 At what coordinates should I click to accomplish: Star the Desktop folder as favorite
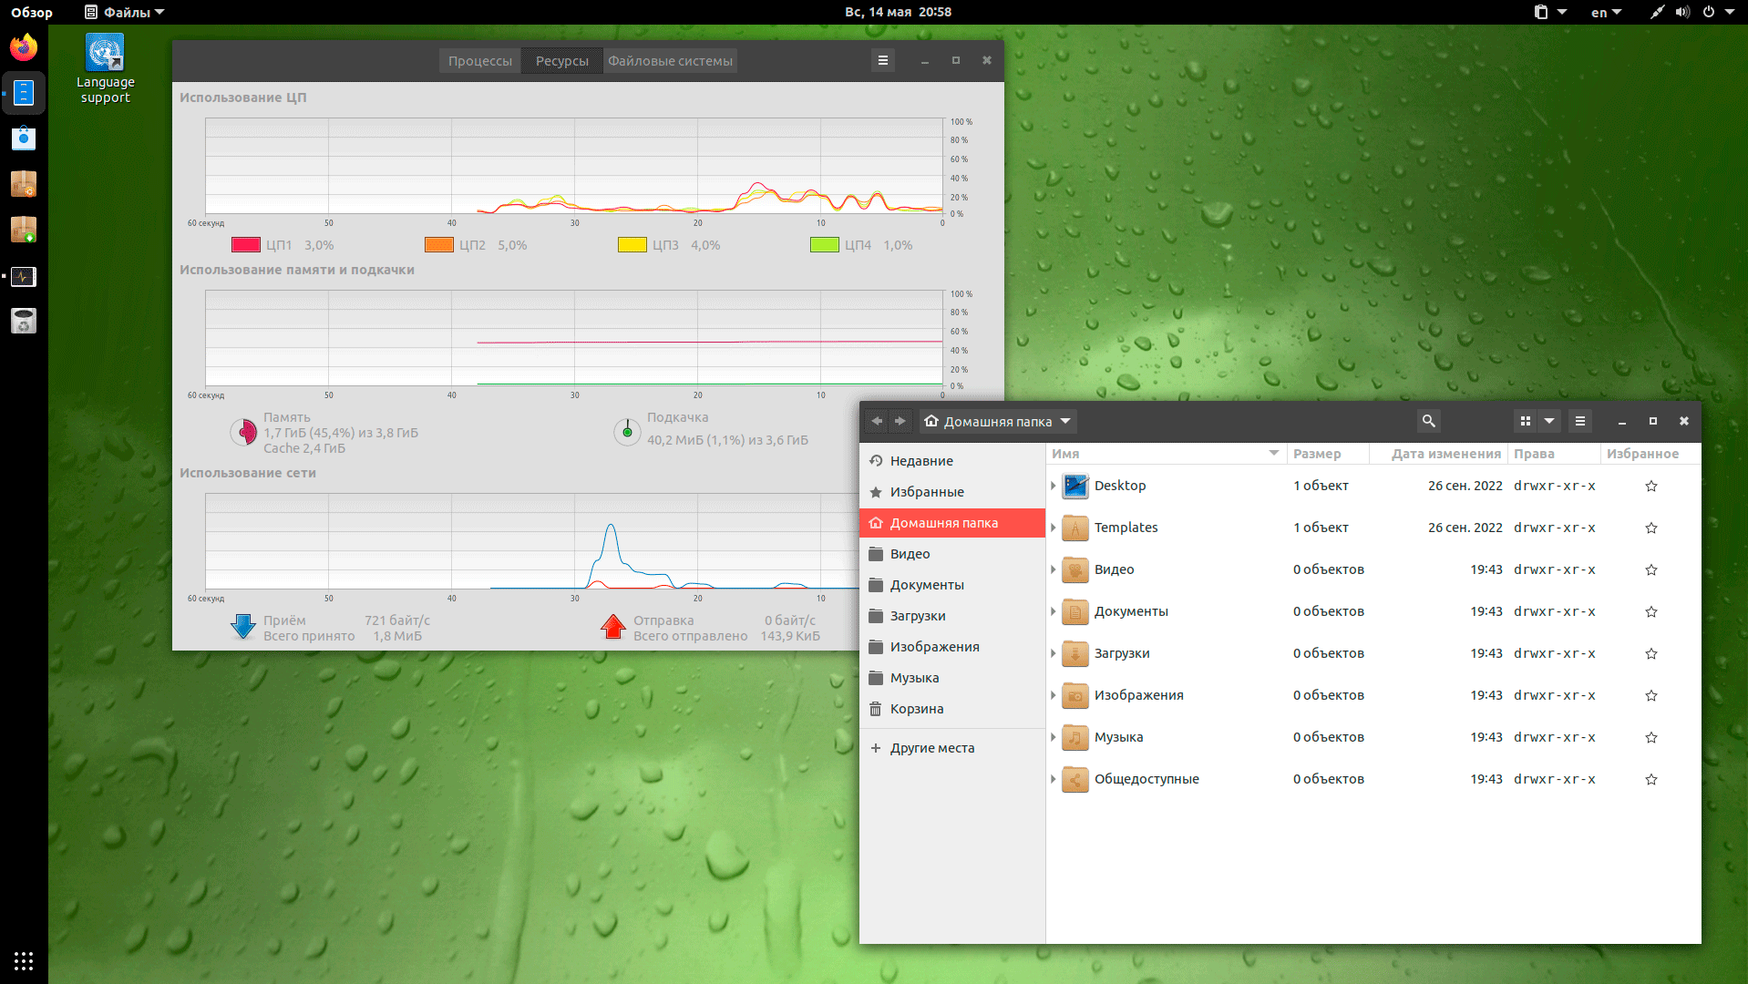pos(1650,487)
